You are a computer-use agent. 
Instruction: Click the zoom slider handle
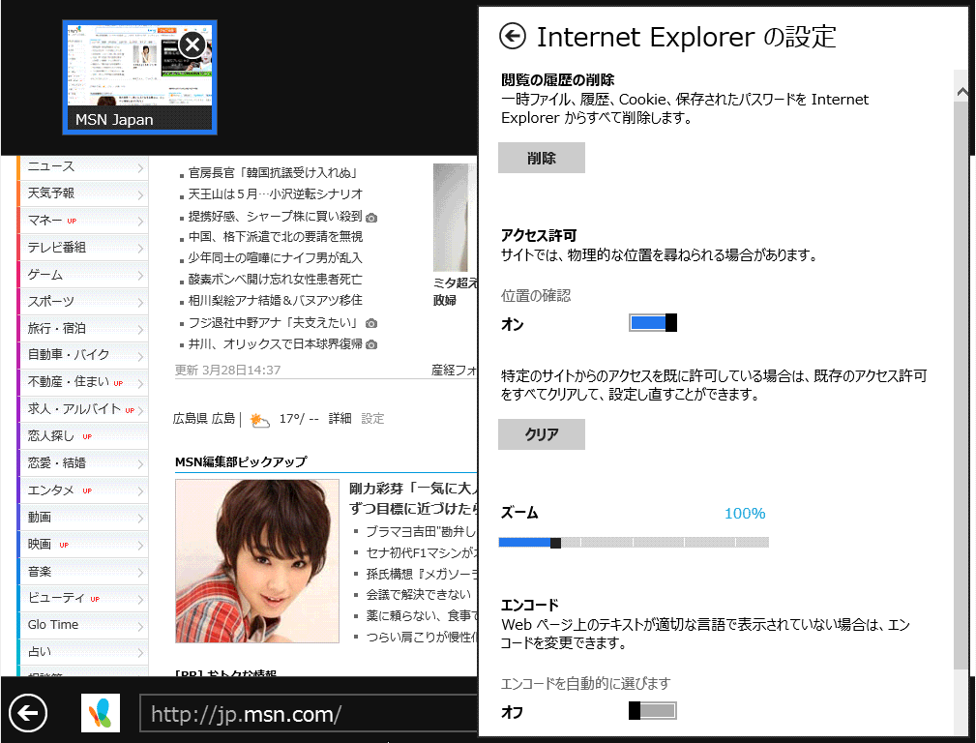[556, 543]
